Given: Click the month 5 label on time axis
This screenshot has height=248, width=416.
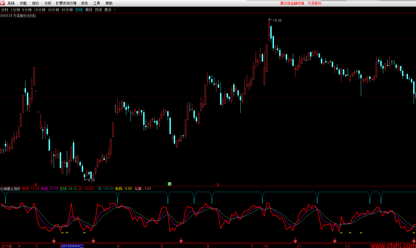Looking at the screenshot, I should point(162,246).
